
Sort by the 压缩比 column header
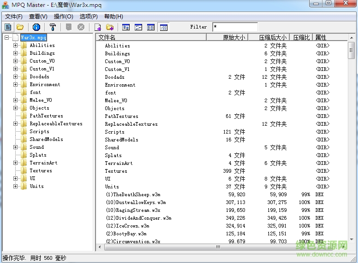coord(301,37)
